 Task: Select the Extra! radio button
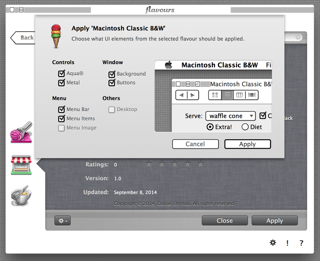click(210, 127)
